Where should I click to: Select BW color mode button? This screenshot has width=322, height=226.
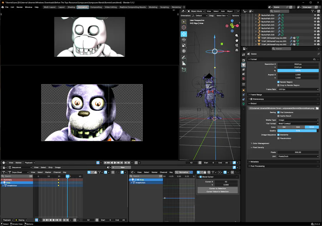[284, 127]
